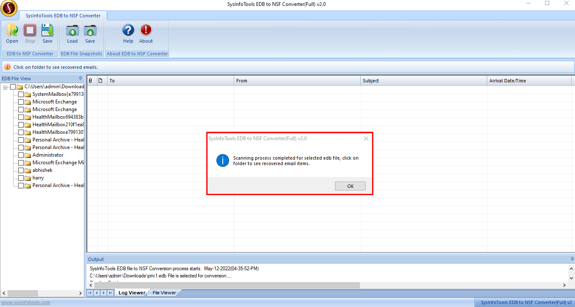This screenshot has width=575, height=307.
Task: Close the scanning completed dialog with X
Action: (x=366, y=139)
